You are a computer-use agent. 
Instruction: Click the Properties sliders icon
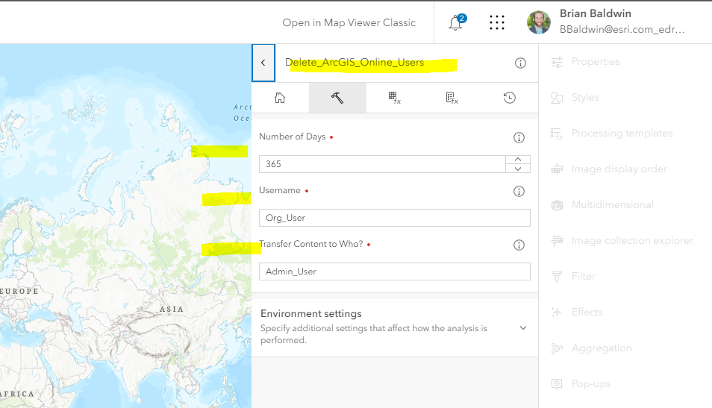coord(557,62)
